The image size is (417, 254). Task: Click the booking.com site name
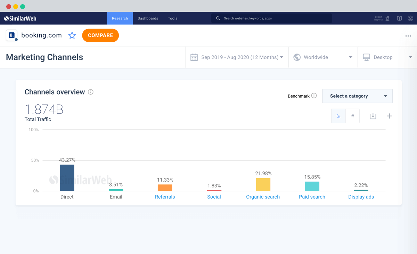coord(41,35)
